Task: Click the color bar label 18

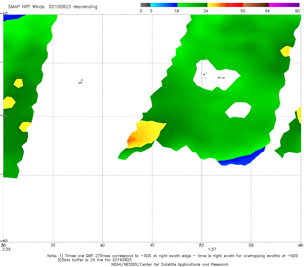Action: click(x=177, y=11)
